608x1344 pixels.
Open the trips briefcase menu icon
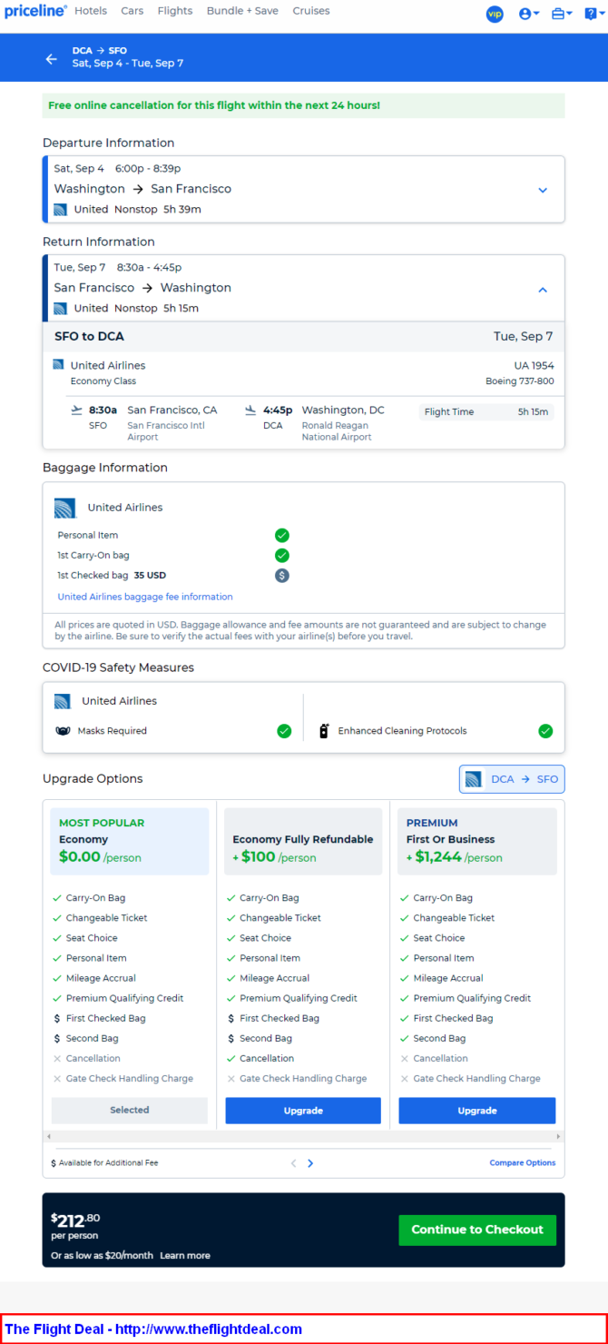tap(562, 14)
